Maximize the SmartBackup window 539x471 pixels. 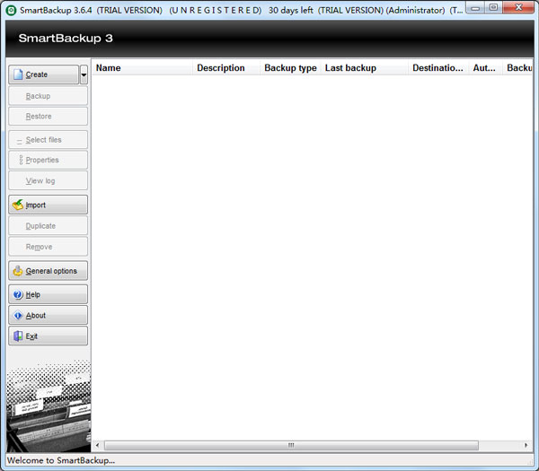(x=493, y=7)
